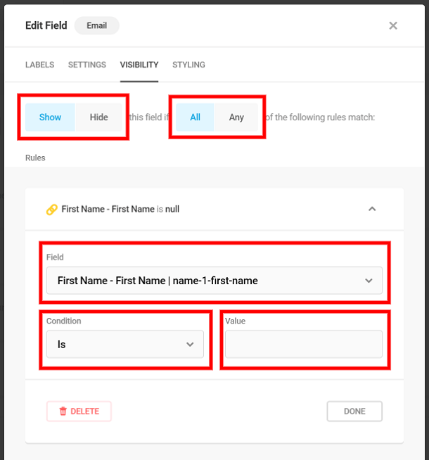
Task: Open the Field dropdown for First Name
Action: [214, 281]
